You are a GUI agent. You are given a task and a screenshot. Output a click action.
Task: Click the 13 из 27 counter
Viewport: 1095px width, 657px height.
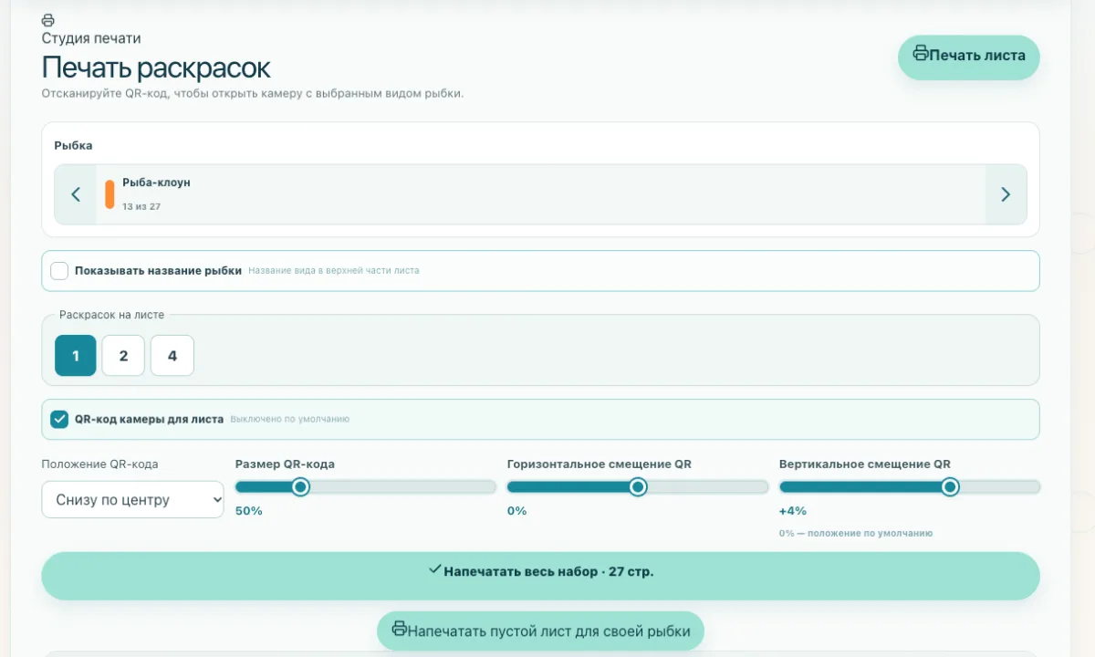pyautogui.click(x=141, y=207)
